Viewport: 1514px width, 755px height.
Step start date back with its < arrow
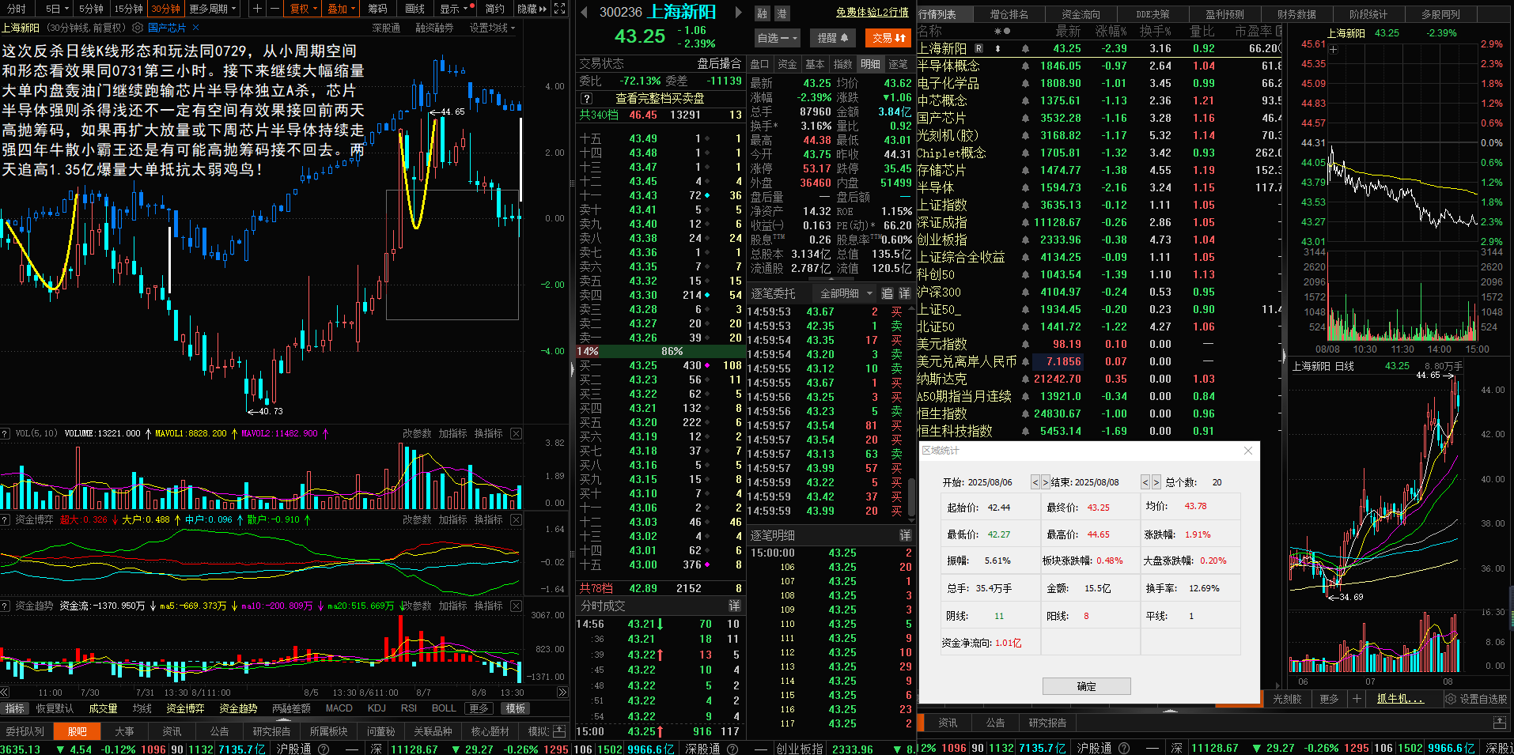point(1035,482)
